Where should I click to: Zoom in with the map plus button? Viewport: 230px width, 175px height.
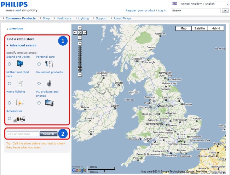[80, 43]
